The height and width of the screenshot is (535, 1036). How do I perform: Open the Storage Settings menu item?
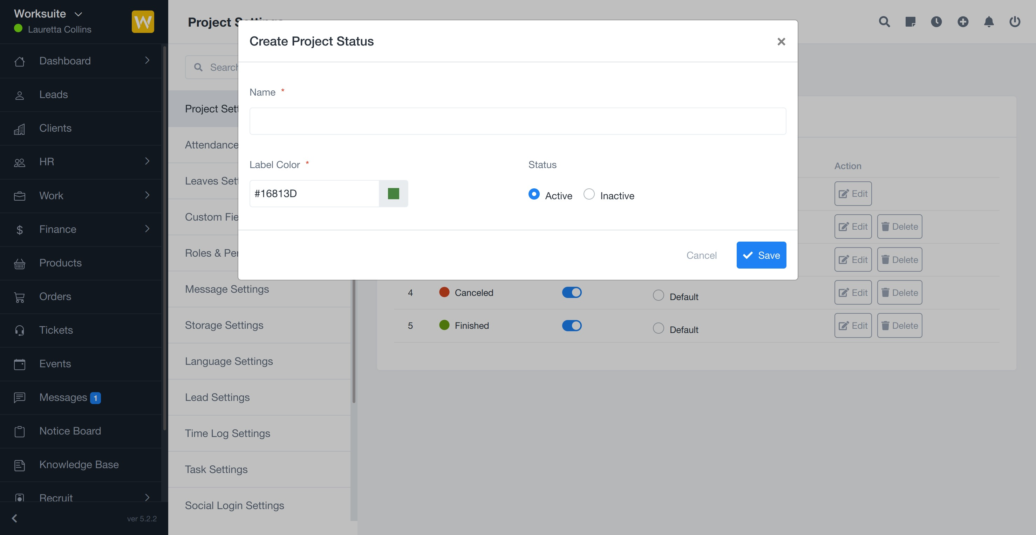(224, 325)
